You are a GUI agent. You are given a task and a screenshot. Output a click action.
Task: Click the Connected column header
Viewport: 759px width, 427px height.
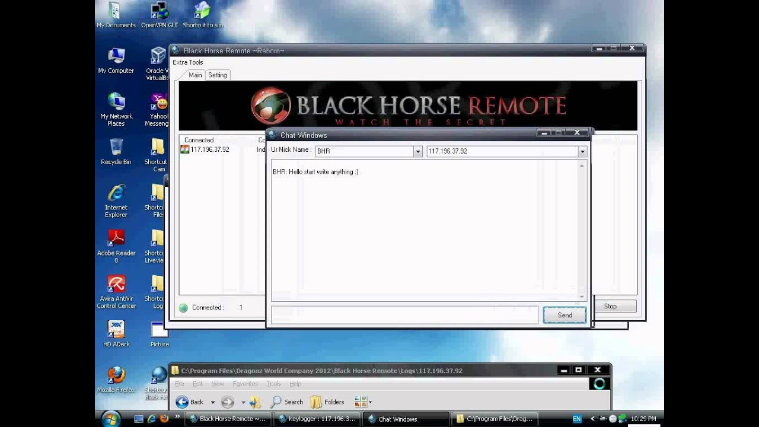coord(199,140)
